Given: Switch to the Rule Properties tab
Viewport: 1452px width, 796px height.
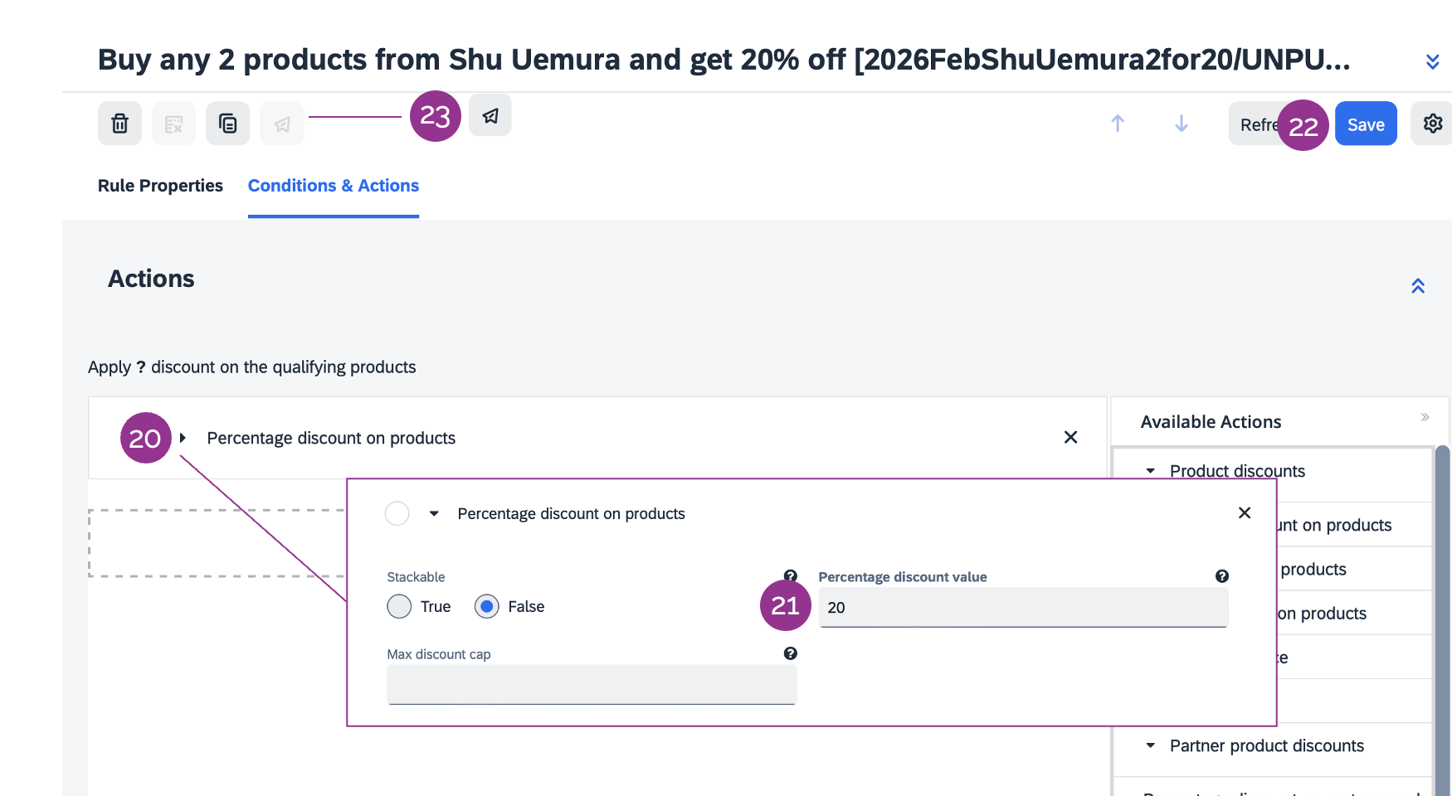Looking at the screenshot, I should tap(160, 186).
